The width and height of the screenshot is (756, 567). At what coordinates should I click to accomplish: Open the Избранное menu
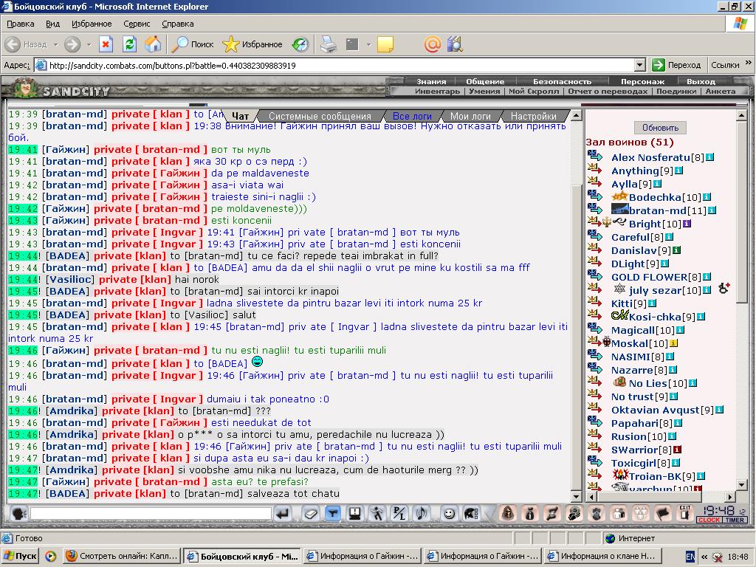tap(92, 24)
